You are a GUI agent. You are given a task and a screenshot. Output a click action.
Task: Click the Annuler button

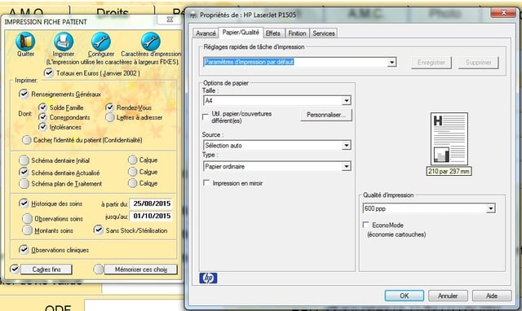[x=448, y=296]
